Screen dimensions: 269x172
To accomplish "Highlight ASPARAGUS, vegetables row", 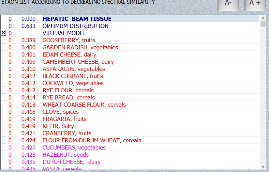I will (74, 69).
